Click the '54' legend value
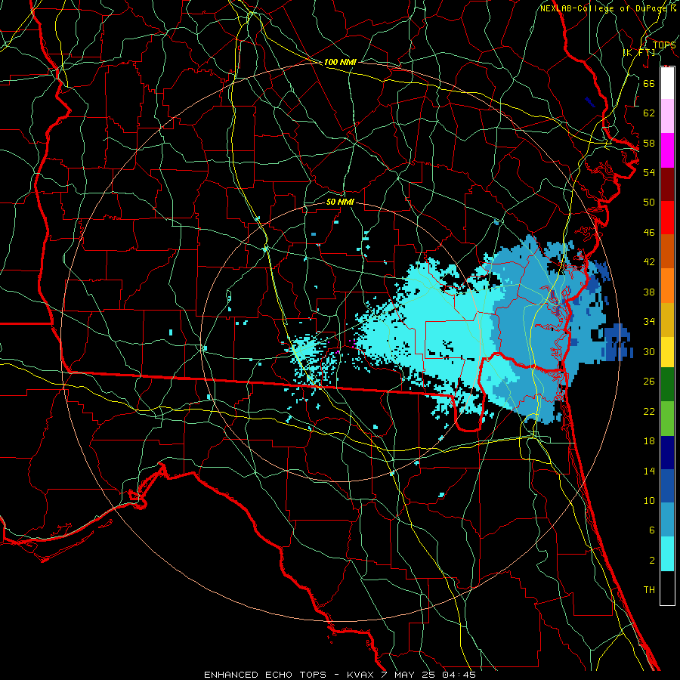This screenshot has width=680, height=680. [649, 172]
